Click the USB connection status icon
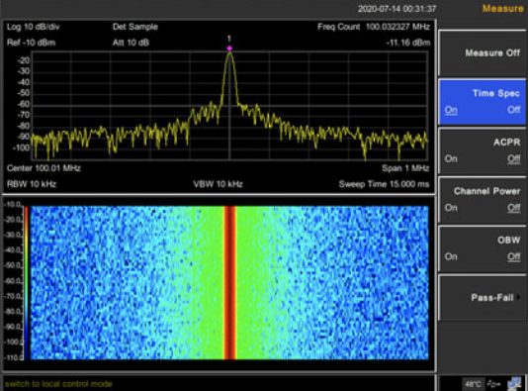The height and width of the screenshot is (391, 528). (494, 384)
